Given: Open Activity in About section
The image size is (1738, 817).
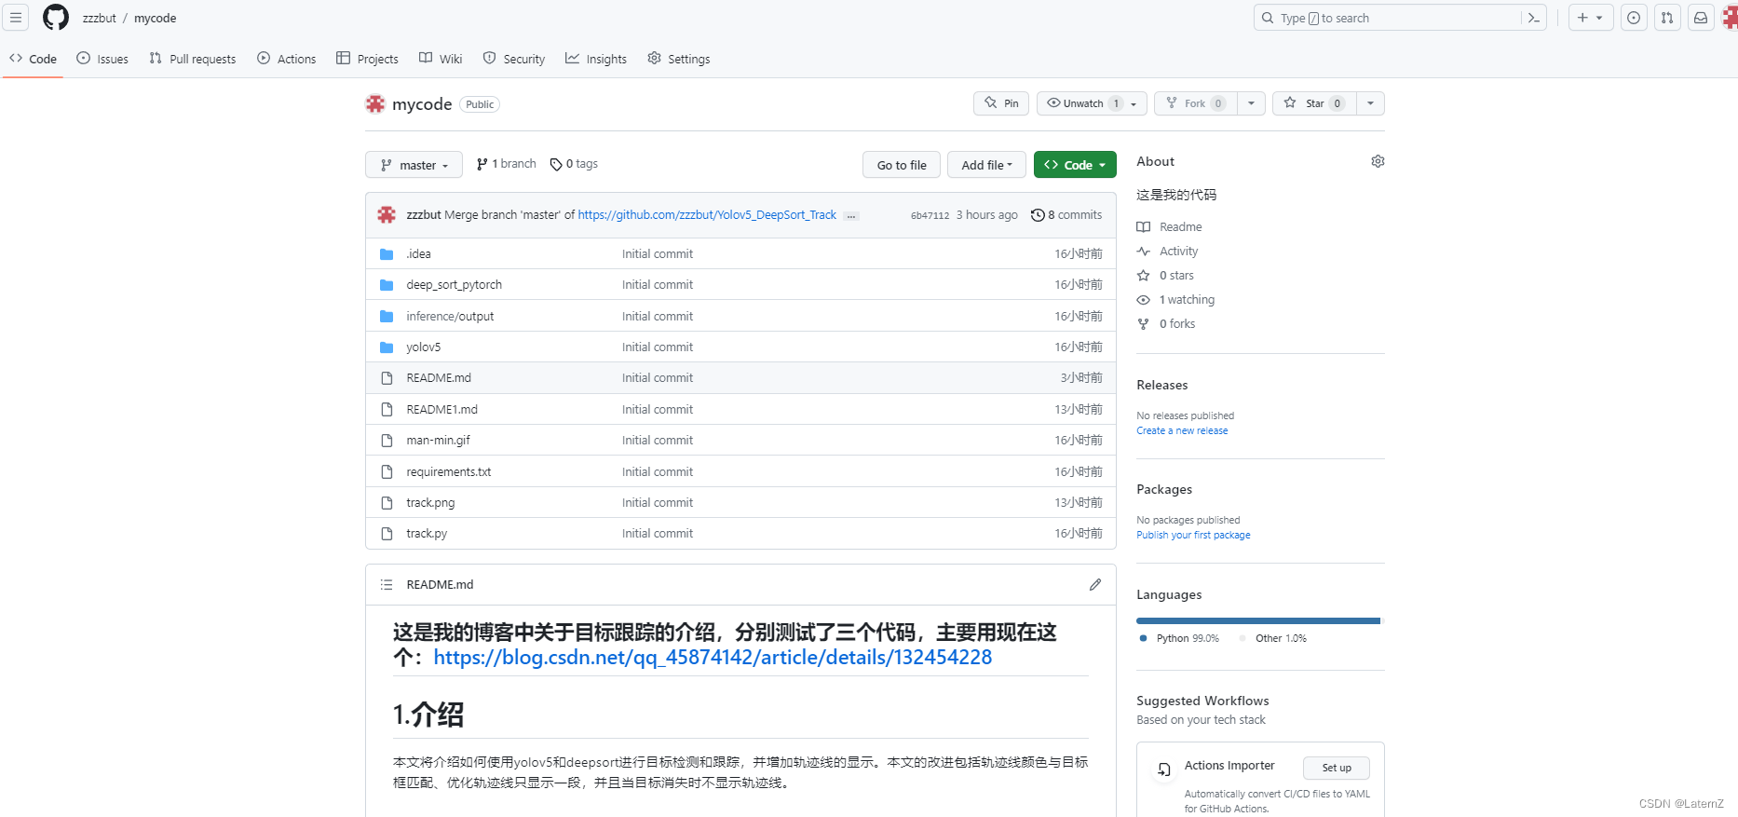Looking at the screenshot, I should (1168, 251).
